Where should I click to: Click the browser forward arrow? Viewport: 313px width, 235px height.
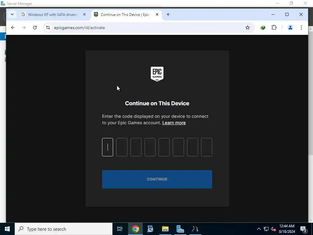point(24,28)
